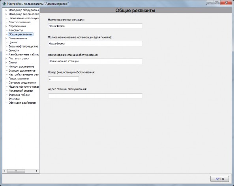Expand the Менеджер видов оплат node
Screen dimensions: 234x186
coord(6,14)
